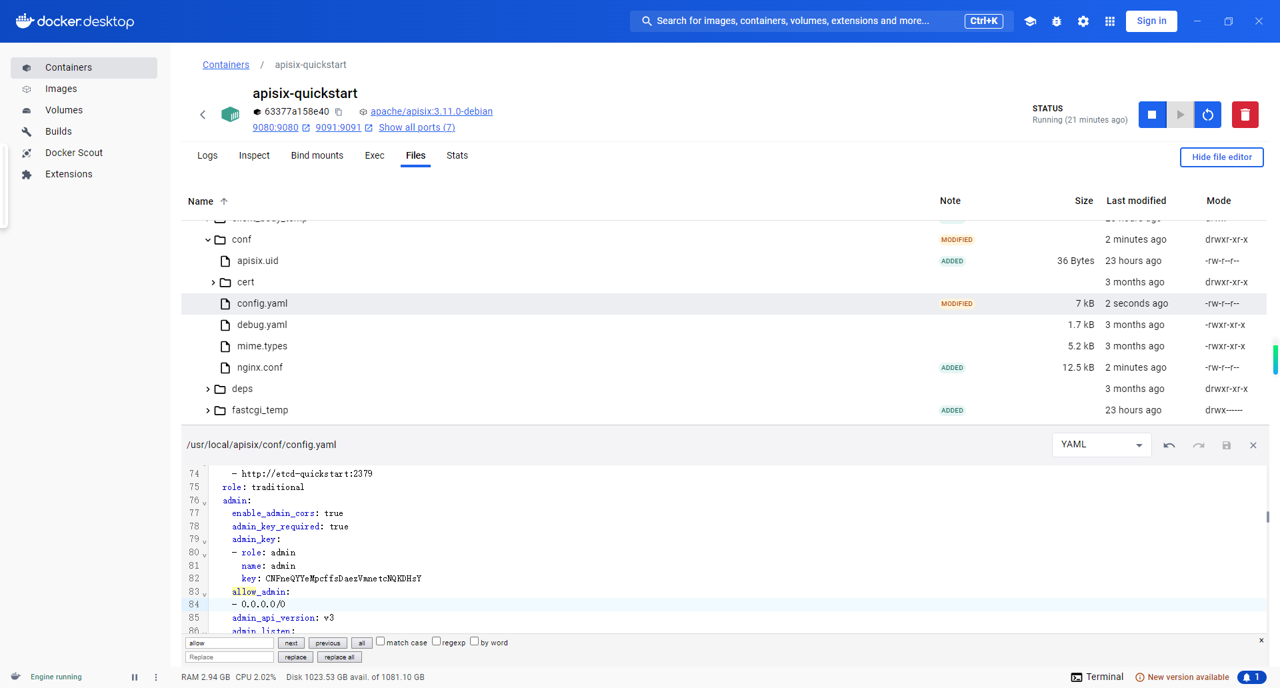1280x688 pixels.
Task: Fold the admin block at line 76
Action: [x=205, y=503]
